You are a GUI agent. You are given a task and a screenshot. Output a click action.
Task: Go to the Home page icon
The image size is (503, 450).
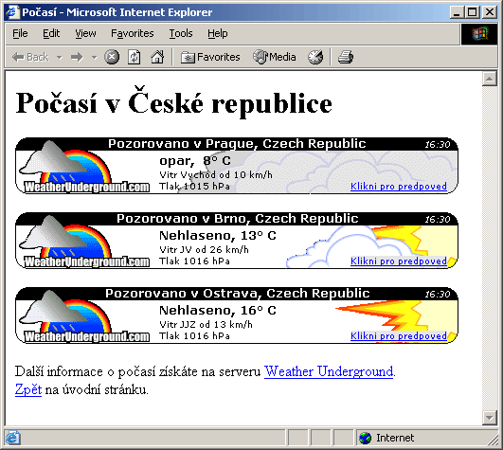click(157, 57)
